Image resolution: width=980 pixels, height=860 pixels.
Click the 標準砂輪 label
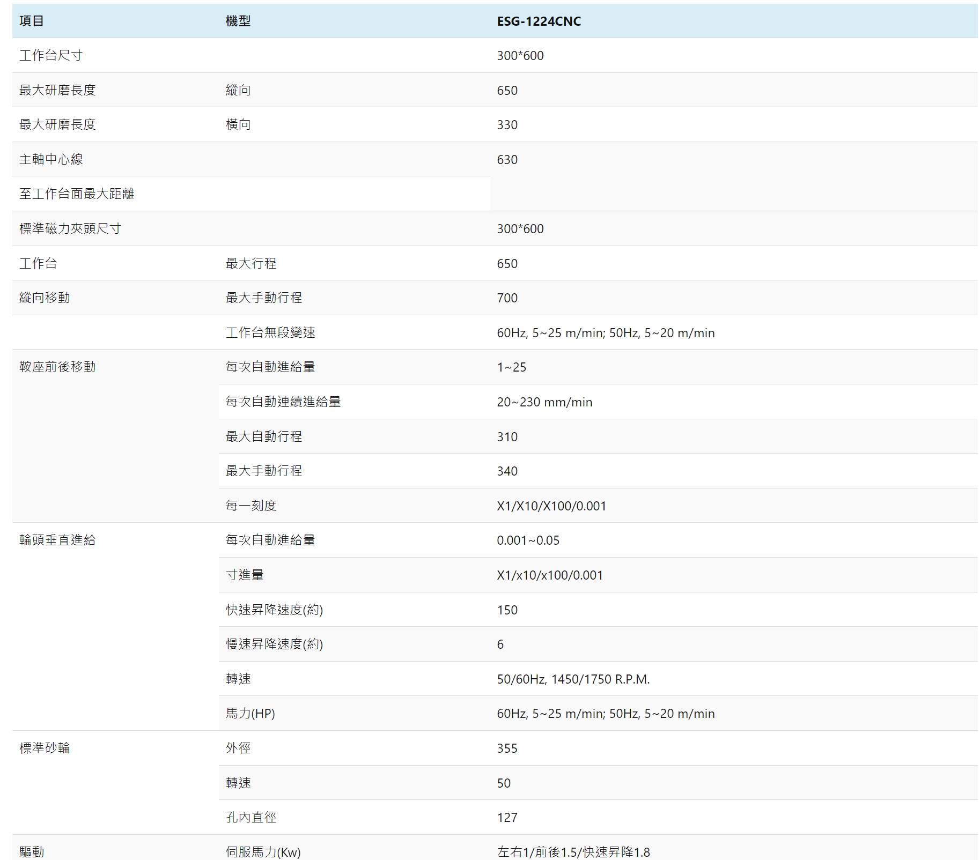coord(45,748)
